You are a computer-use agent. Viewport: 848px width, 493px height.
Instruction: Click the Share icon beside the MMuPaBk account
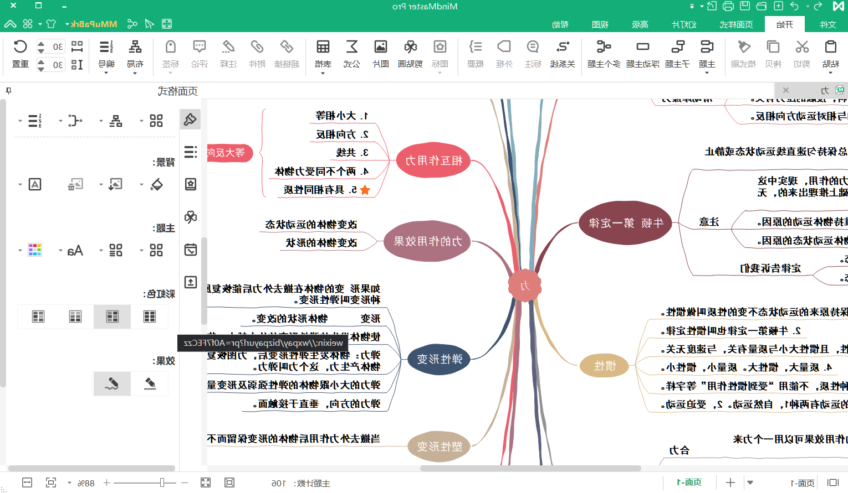(132, 24)
